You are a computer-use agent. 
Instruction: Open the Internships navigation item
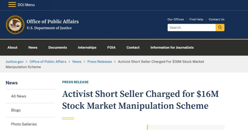tap(87, 48)
